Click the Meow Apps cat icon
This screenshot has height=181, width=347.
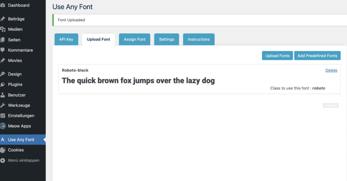tap(3, 126)
